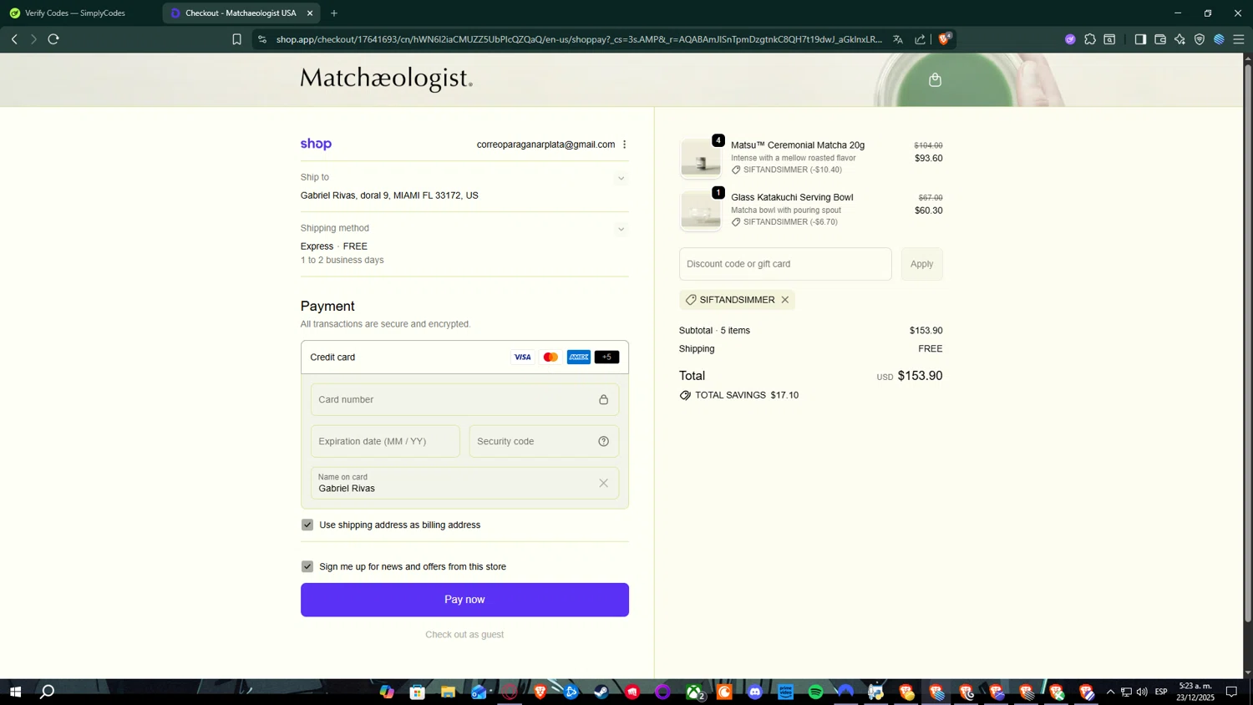This screenshot has height=705, width=1253.
Task: Open the browser profile avatar icon
Action: click(1219, 39)
